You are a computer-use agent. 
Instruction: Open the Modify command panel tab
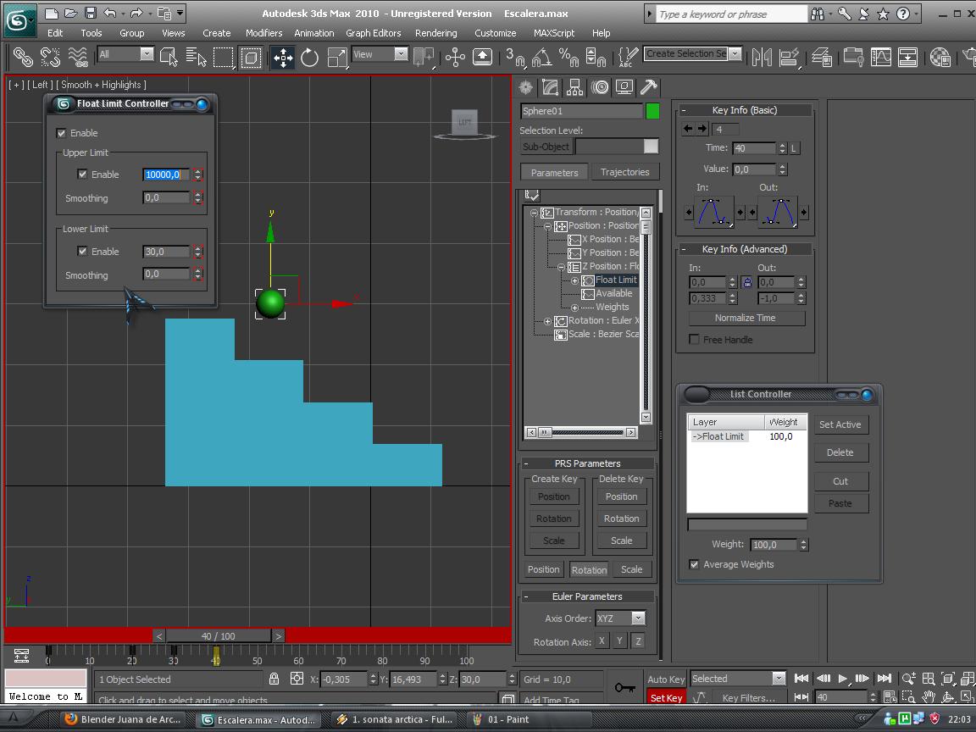[x=550, y=87]
